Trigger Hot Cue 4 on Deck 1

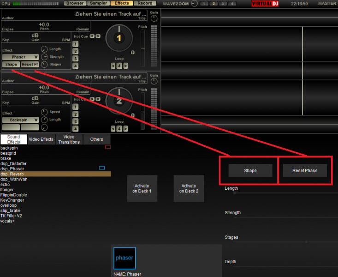point(75,66)
